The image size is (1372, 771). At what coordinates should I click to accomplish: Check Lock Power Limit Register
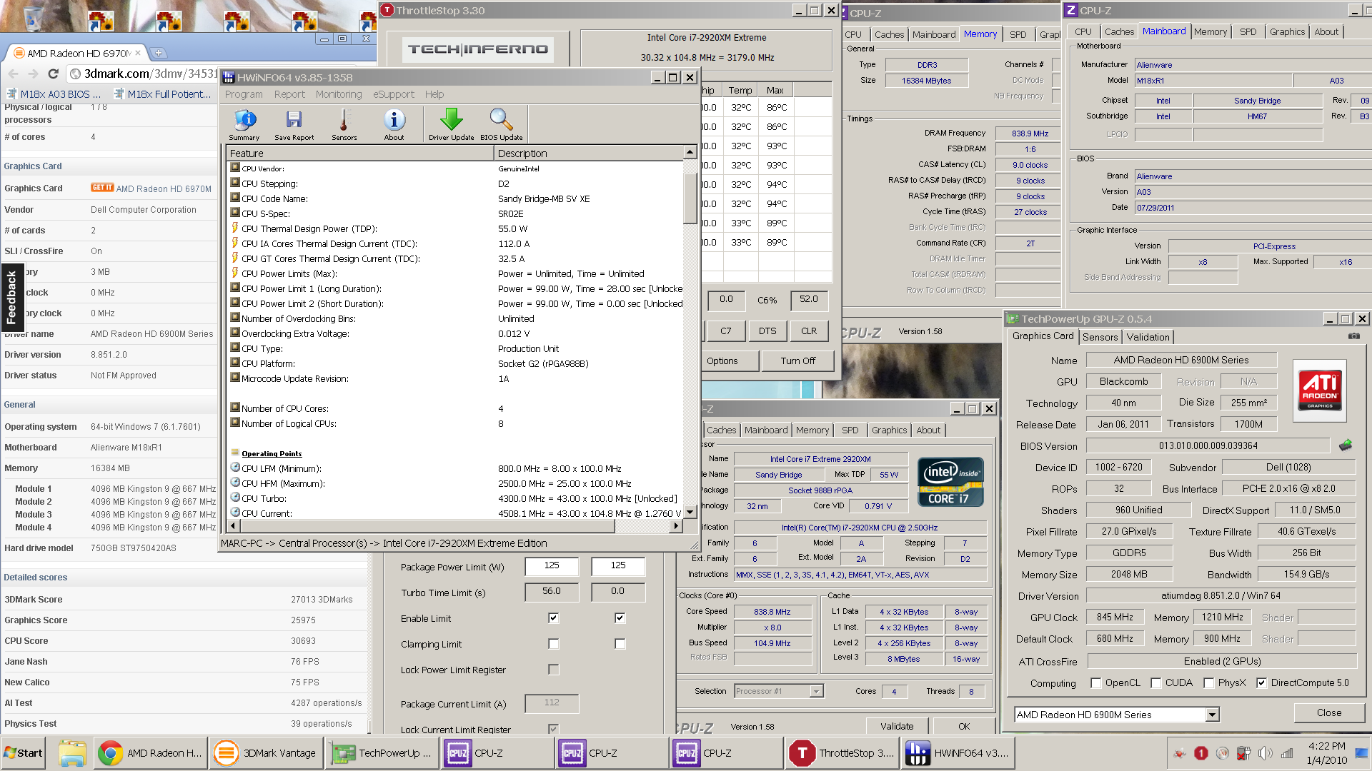553,670
